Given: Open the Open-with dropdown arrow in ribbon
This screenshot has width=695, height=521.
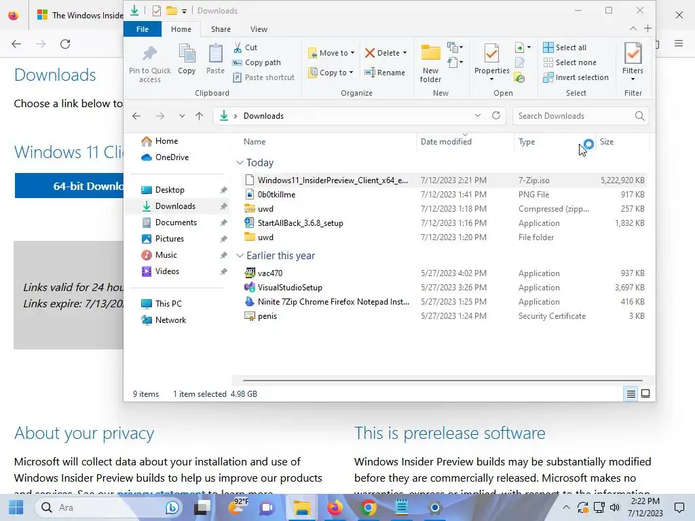Looking at the screenshot, I should coord(529,47).
